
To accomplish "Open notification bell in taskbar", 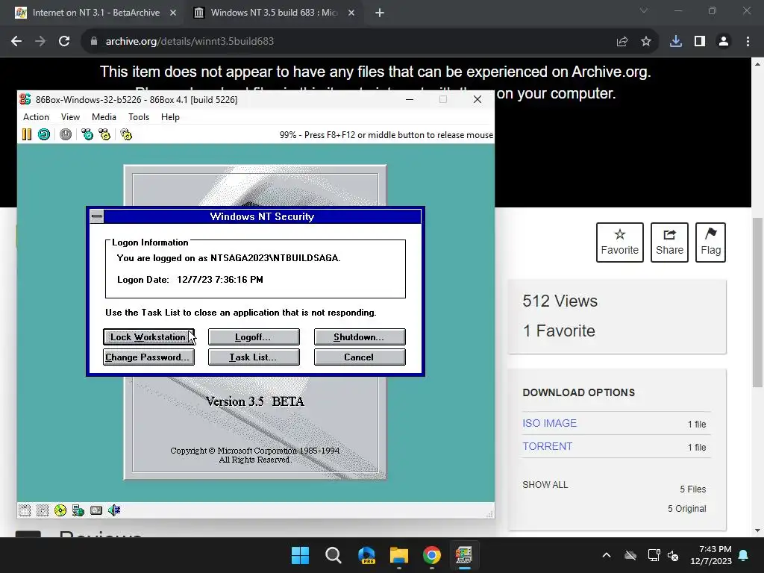I will coord(744,555).
